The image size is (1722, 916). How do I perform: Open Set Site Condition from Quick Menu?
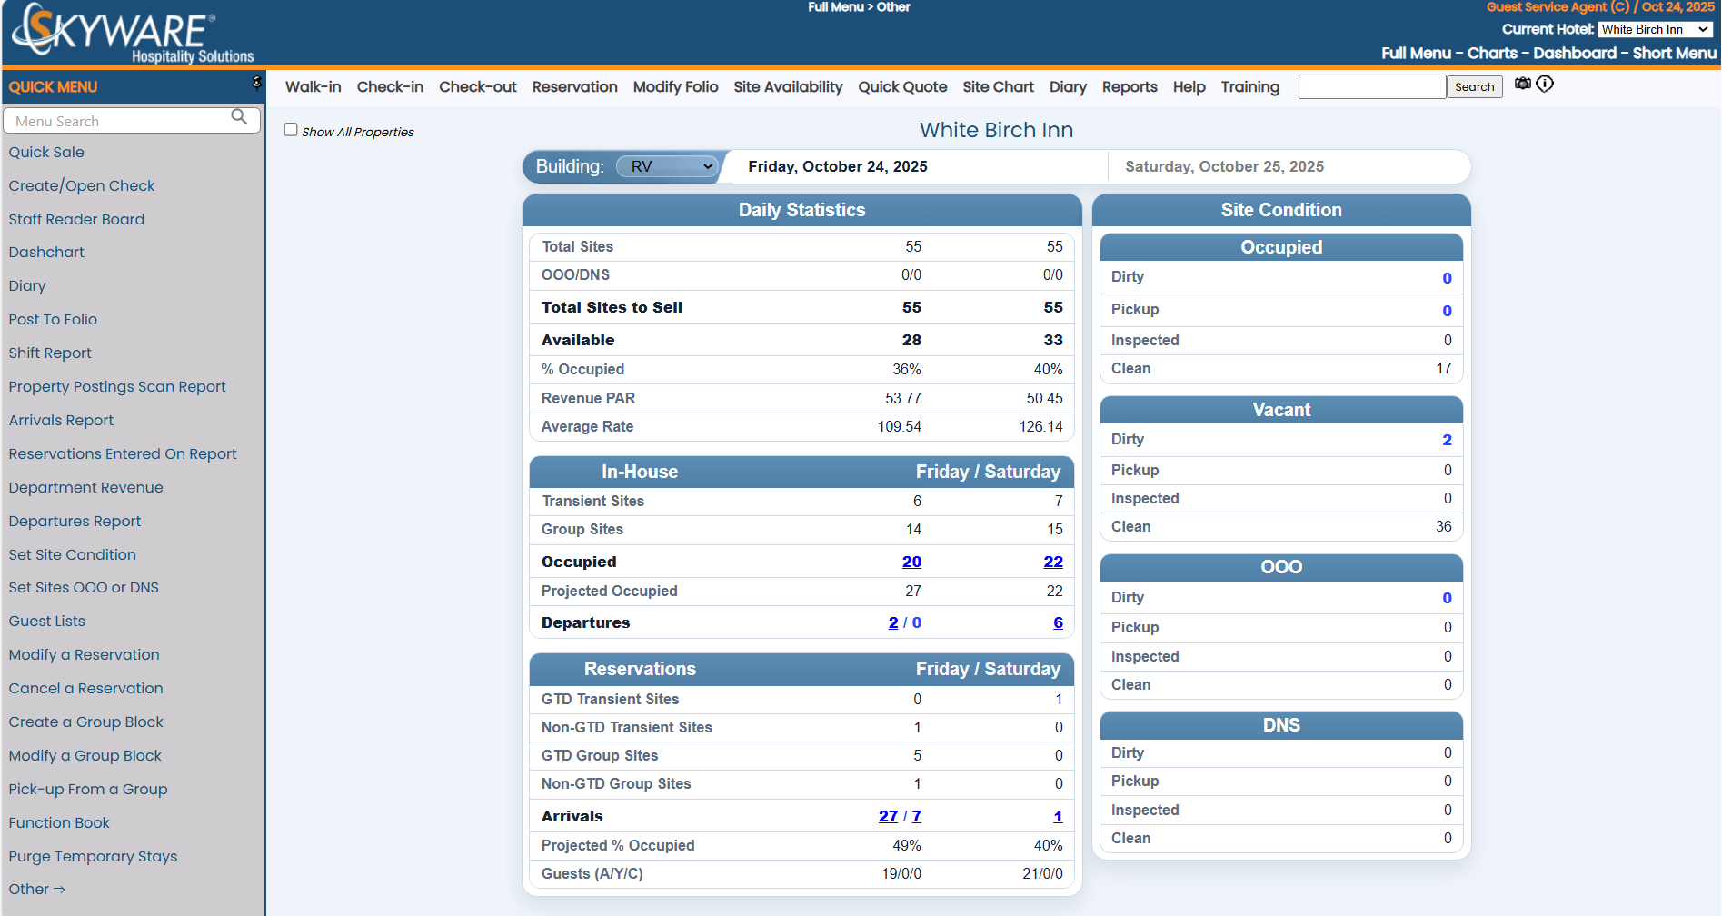point(72,554)
